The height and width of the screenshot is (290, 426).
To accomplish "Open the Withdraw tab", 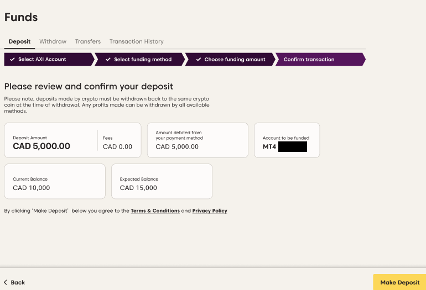I will tap(53, 41).
